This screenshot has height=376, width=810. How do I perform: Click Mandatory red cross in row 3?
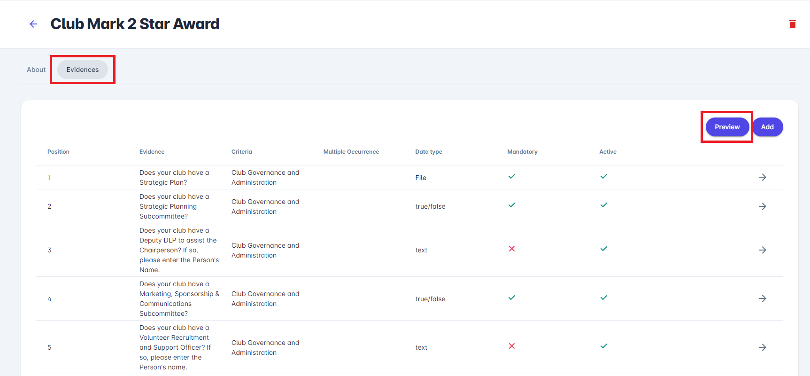click(512, 249)
